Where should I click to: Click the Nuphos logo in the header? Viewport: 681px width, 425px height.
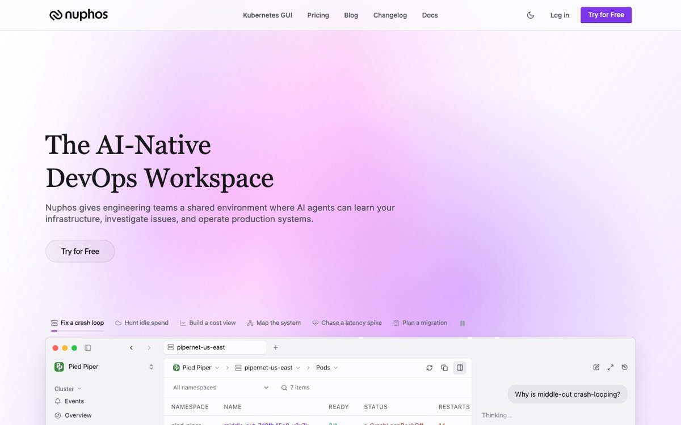click(78, 15)
